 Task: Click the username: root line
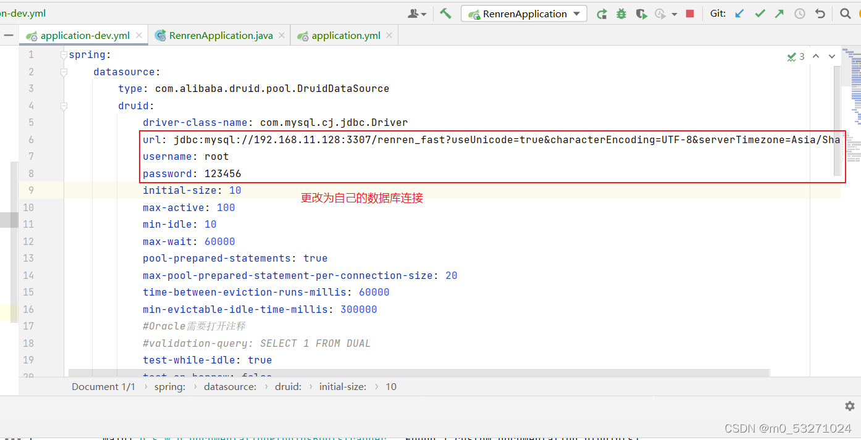click(185, 156)
